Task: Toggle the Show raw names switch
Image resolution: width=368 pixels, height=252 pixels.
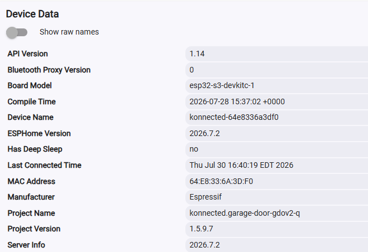Action: [x=17, y=32]
